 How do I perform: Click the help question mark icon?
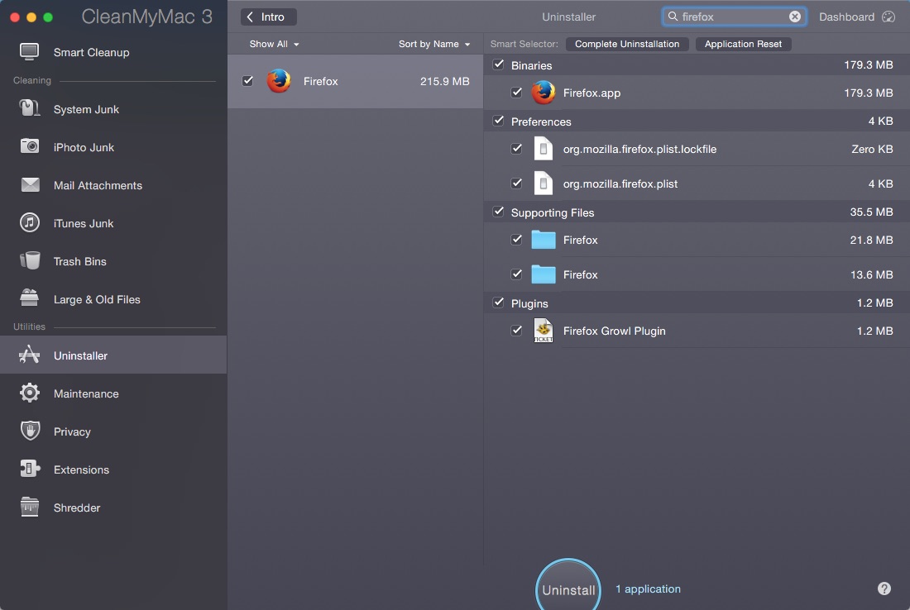coord(884,589)
